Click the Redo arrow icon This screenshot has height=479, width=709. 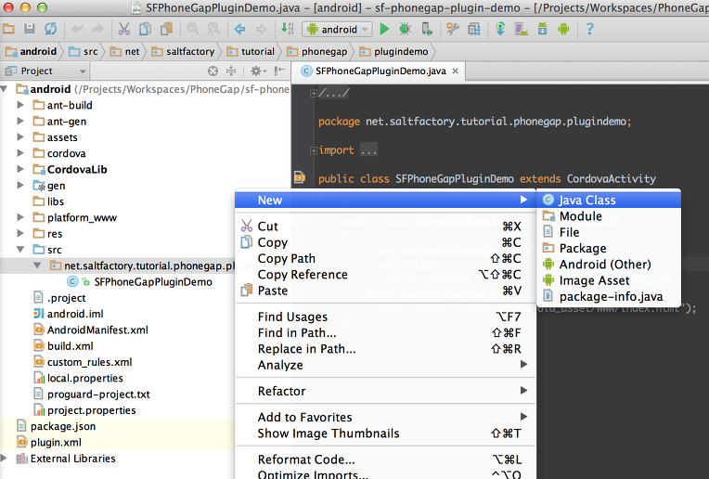click(97, 30)
